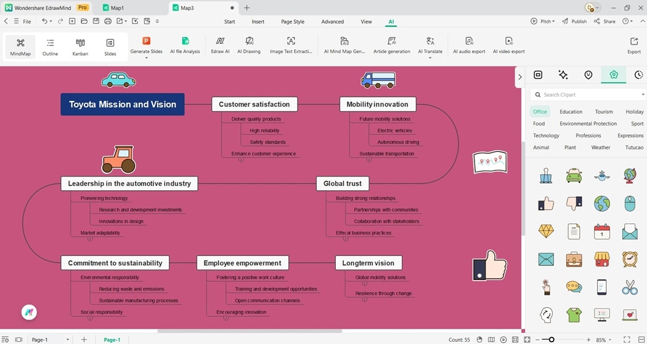Start AI video export
The image size is (647, 344).
(509, 46)
